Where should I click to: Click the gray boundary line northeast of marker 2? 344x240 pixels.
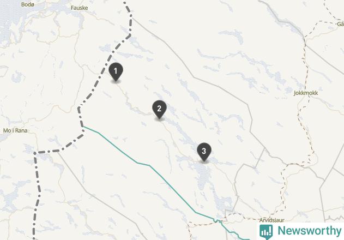pos(193,77)
